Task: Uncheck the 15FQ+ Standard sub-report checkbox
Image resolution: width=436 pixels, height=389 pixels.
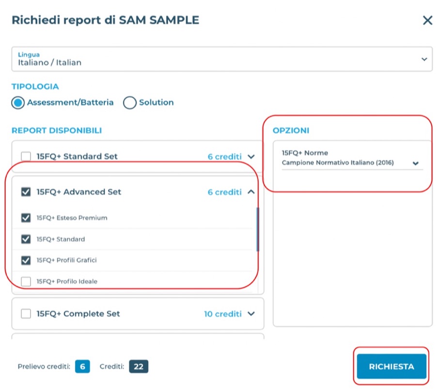Action: (26, 239)
